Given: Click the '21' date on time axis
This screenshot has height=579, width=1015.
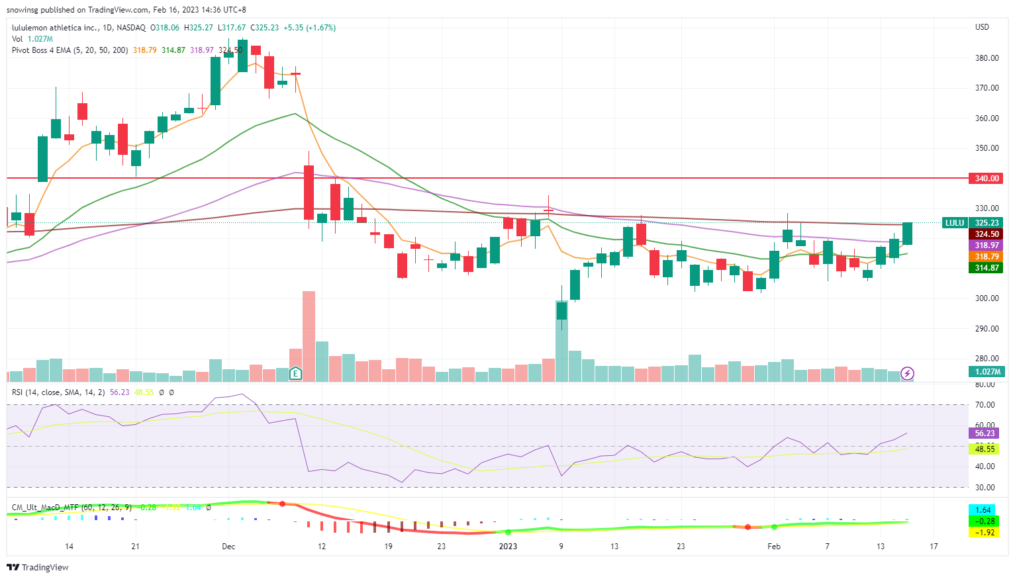Looking at the screenshot, I should coord(136,547).
